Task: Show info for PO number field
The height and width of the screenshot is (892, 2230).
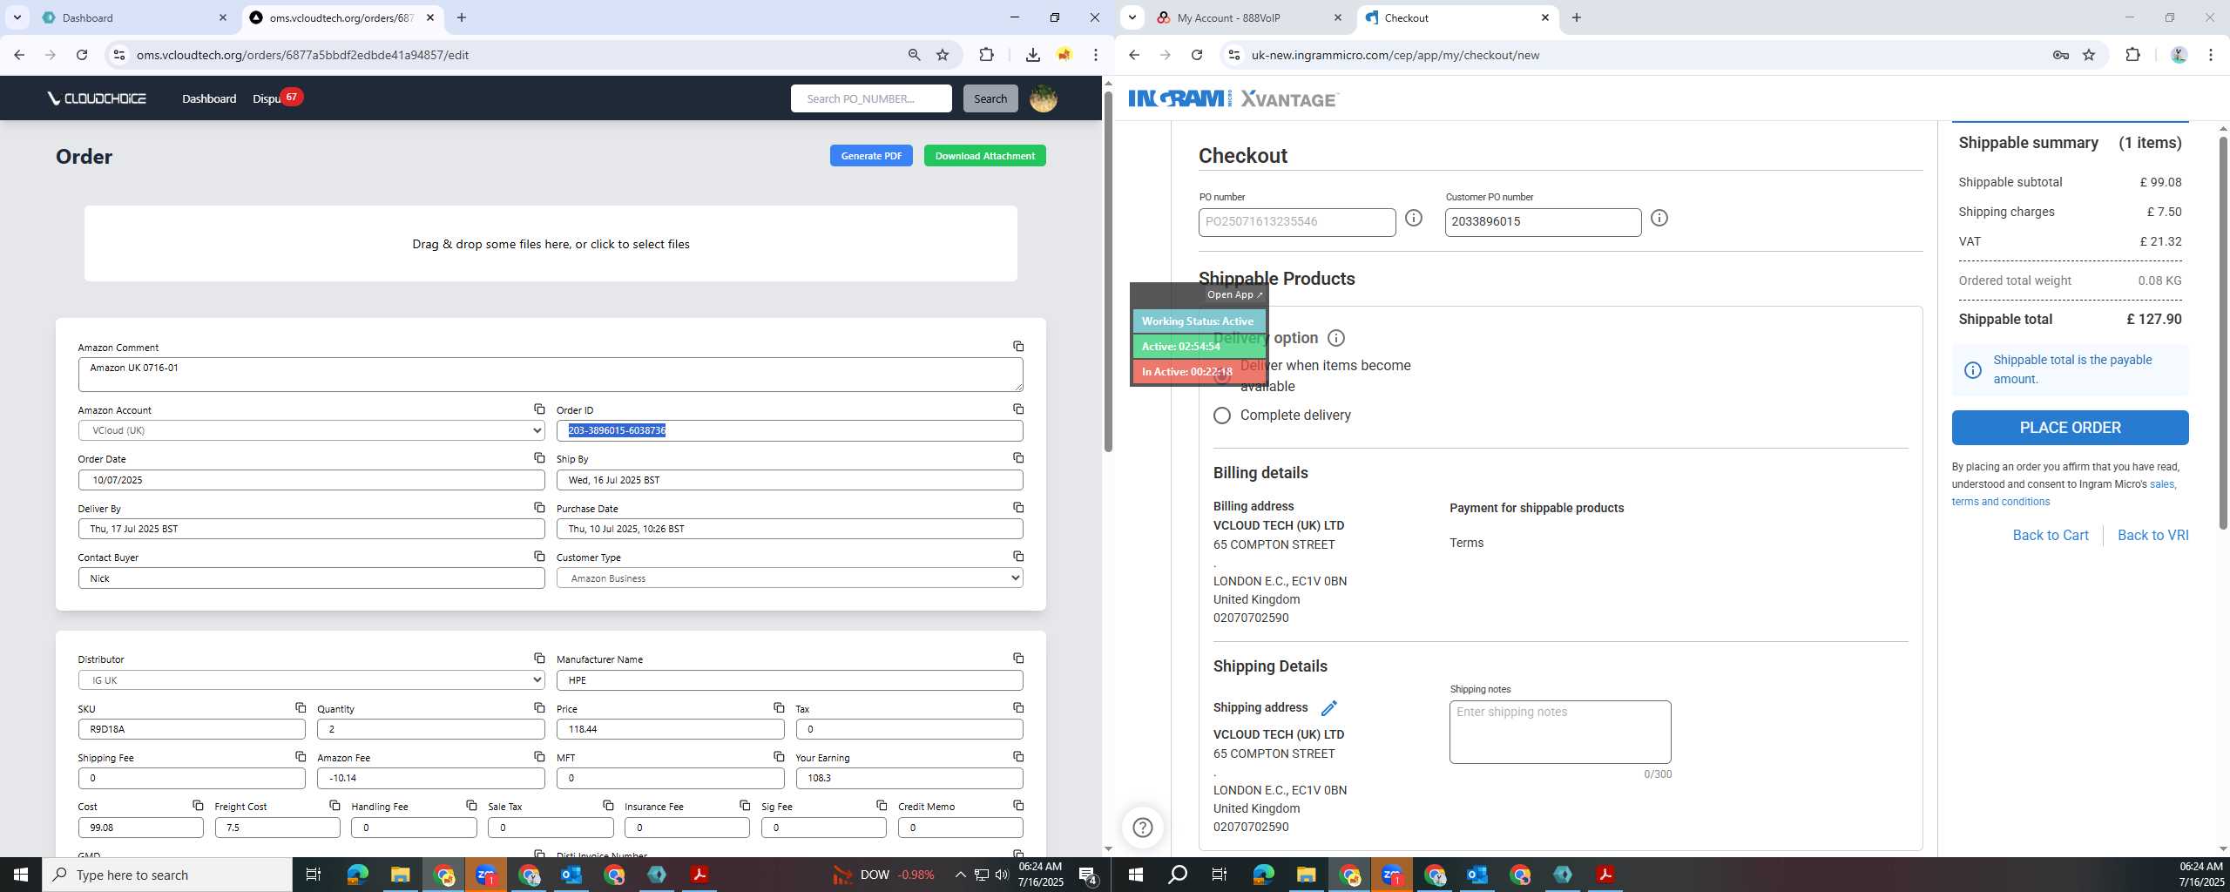Action: (1413, 218)
